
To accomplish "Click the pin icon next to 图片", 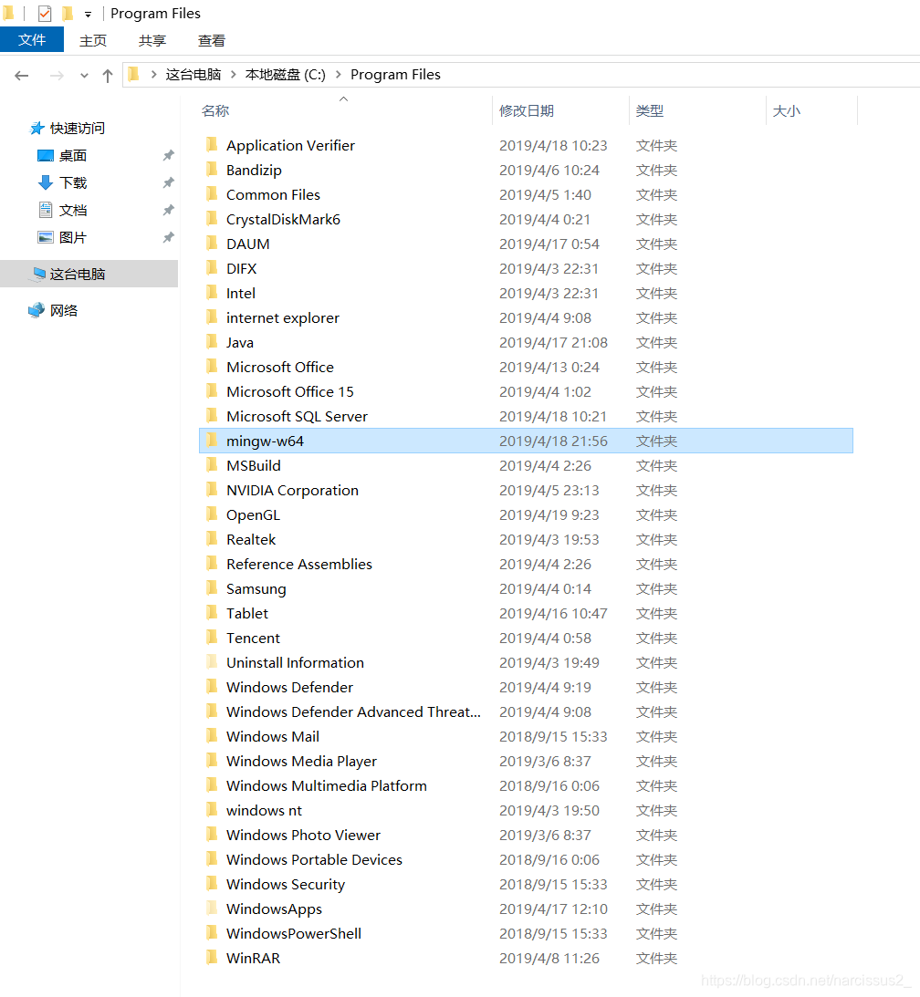I will [168, 238].
